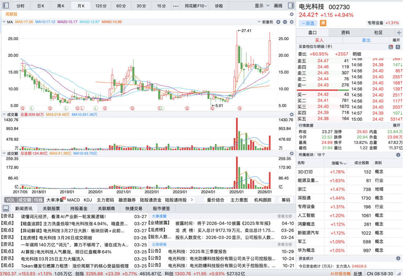
Task: Click 买入 buy button
Action: click(x=319, y=40)
